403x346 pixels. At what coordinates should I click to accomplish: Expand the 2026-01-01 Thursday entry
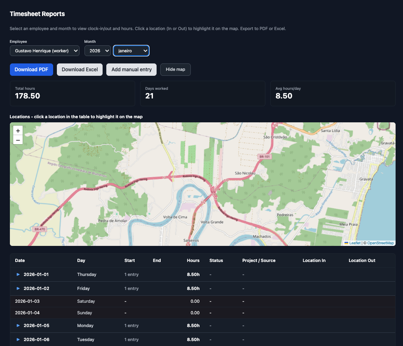point(18,274)
